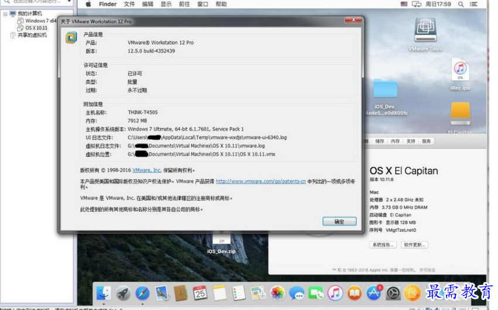Open Mail stamp icon in Dock

[x=162, y=293]
